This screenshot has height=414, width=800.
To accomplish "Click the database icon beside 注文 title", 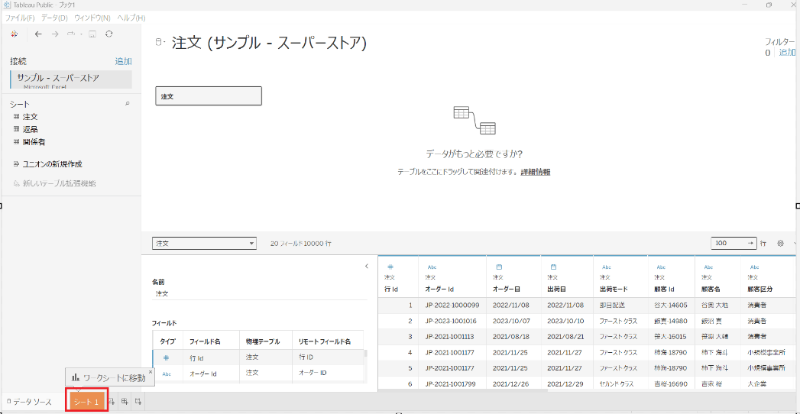I will pos(159,42).
